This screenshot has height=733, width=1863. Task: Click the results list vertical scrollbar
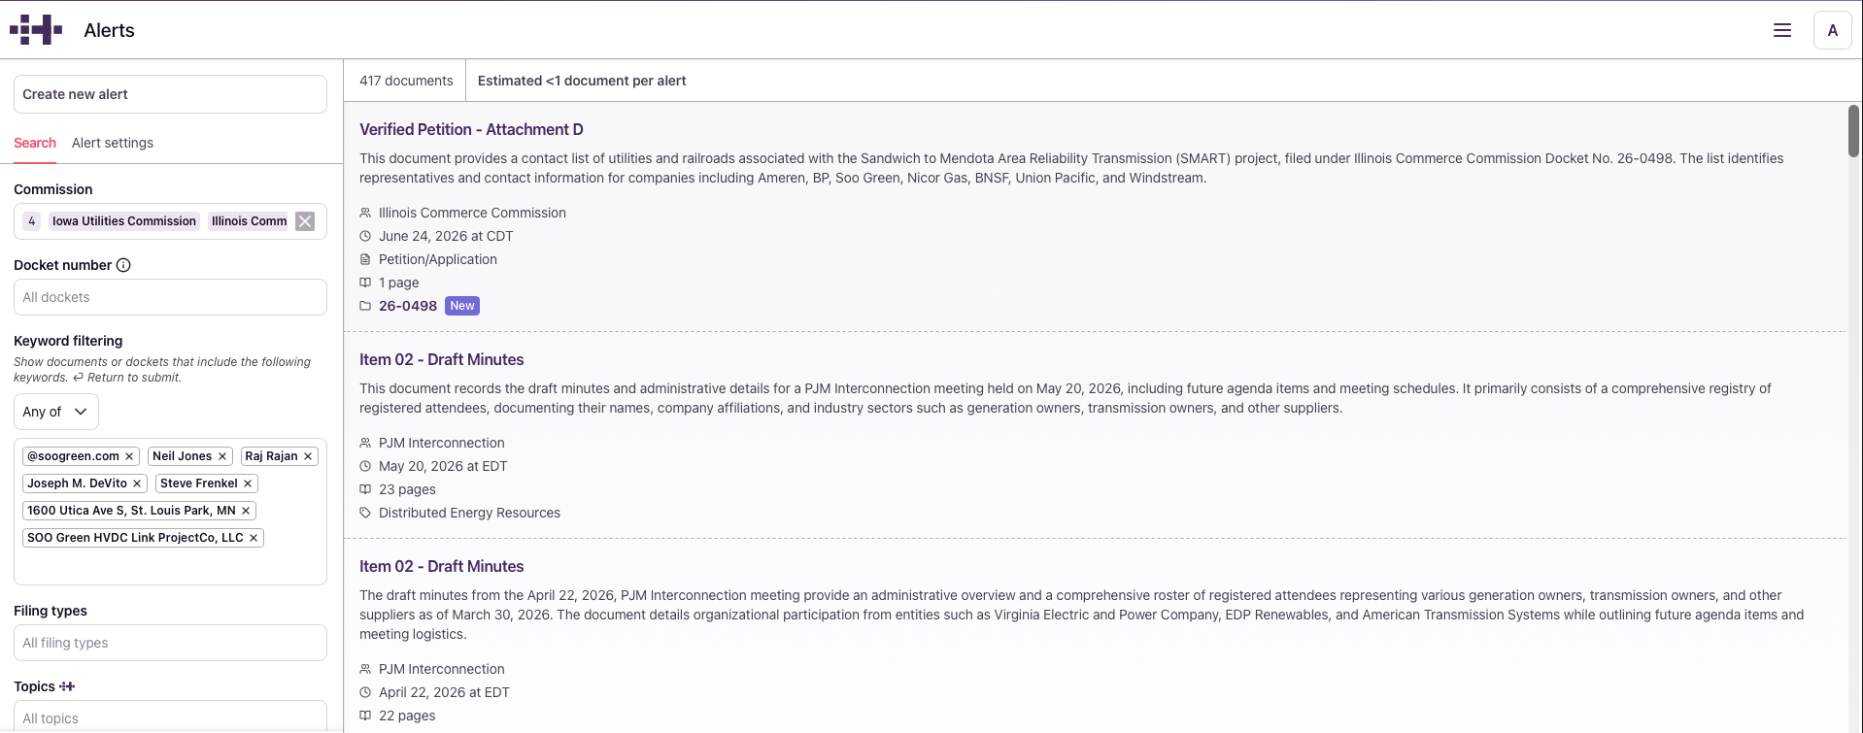1853,131
